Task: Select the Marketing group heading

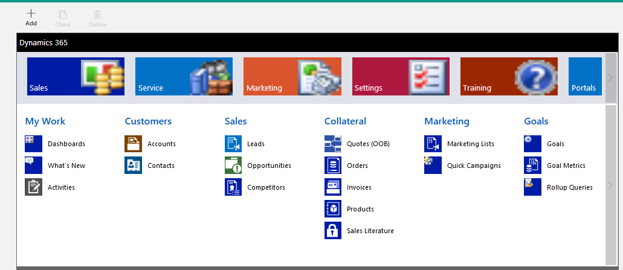Action: point(447,121)
